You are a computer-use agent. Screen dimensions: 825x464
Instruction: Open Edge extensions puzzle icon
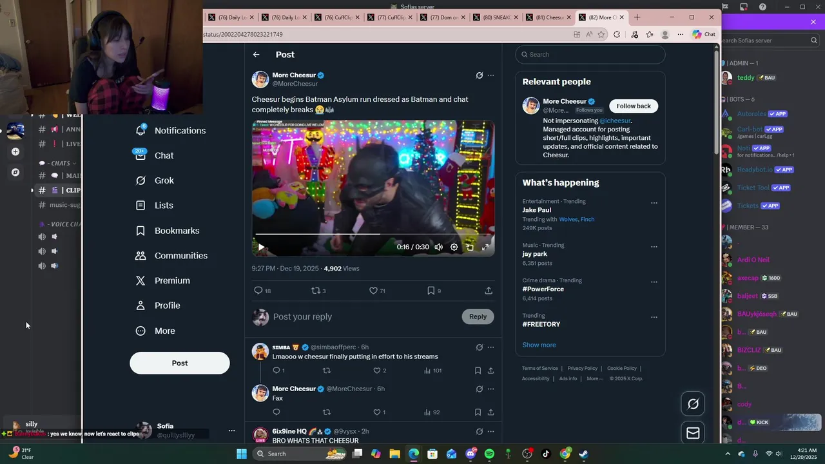click(x=617, y=34)
